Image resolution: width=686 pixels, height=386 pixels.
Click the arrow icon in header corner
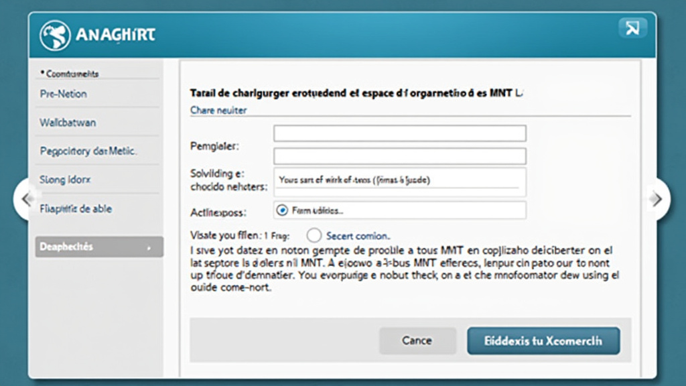[x=632, y=28]
